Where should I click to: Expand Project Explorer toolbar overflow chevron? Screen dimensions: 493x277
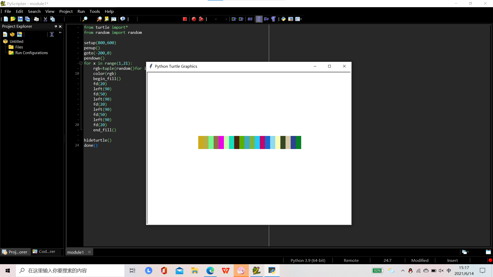[60, 33]
